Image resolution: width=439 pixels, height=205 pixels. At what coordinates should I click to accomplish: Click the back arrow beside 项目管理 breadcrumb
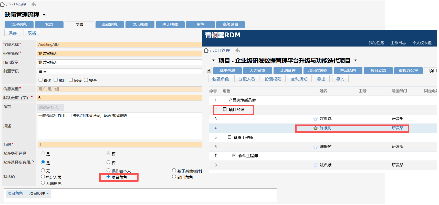237,50
